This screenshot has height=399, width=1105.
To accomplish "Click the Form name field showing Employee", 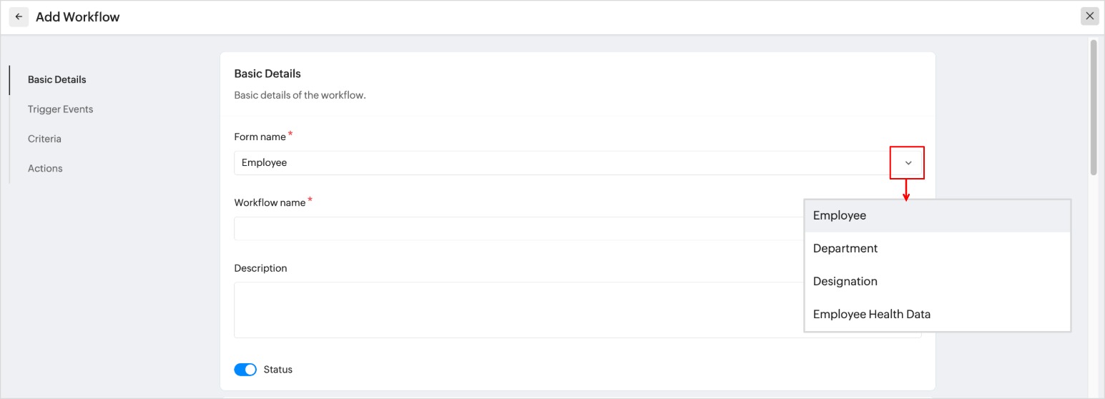I will point(558,163).
